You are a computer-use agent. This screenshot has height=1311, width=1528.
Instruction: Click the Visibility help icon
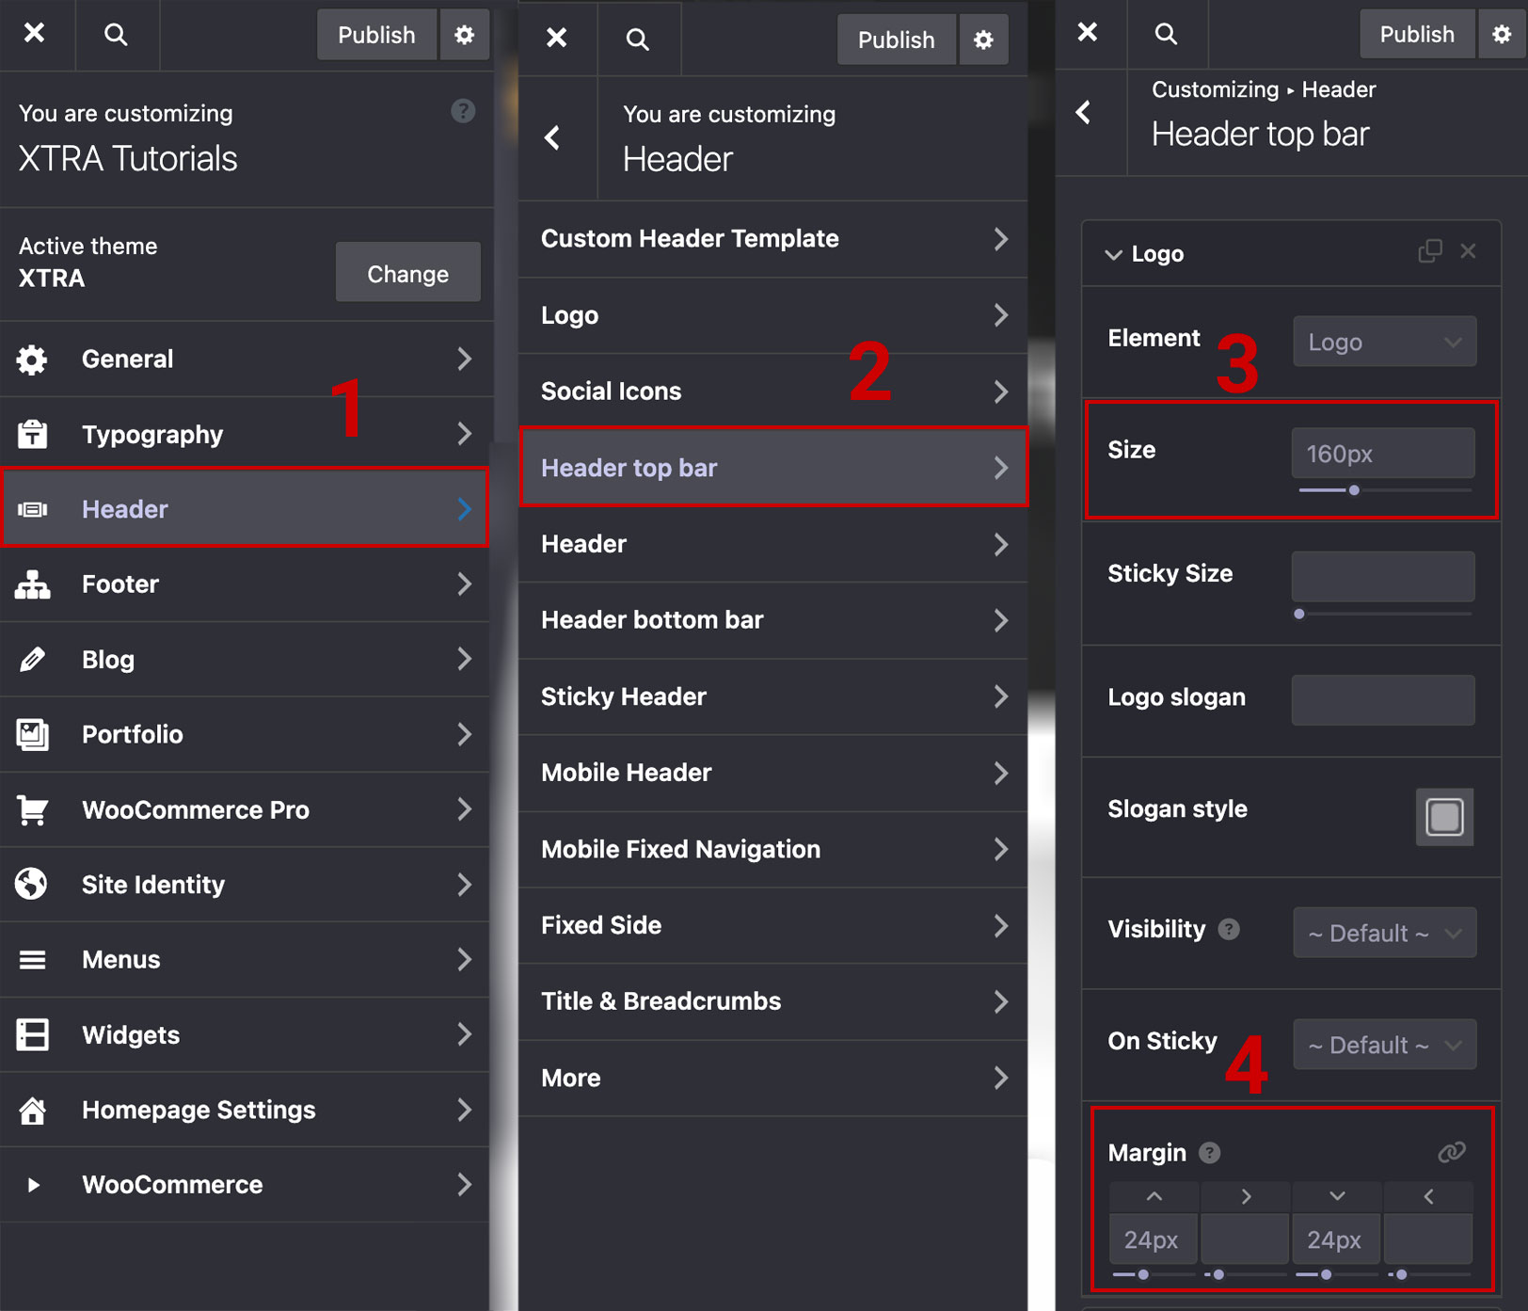(1229, 930)
